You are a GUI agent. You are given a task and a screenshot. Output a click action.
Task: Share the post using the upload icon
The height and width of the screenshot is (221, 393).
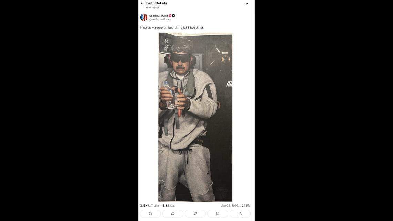[x=240, y=214]
